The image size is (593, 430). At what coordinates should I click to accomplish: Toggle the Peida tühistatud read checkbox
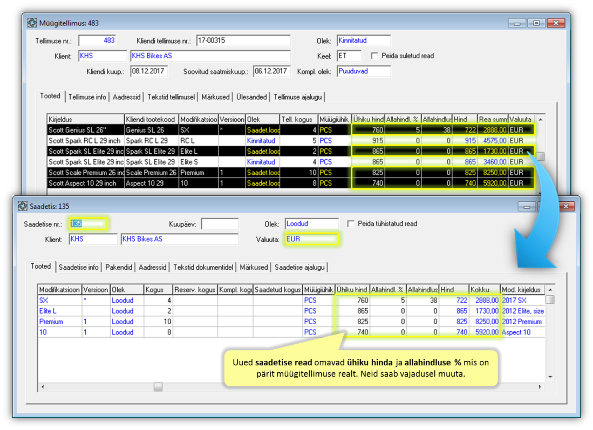[351, 224]
